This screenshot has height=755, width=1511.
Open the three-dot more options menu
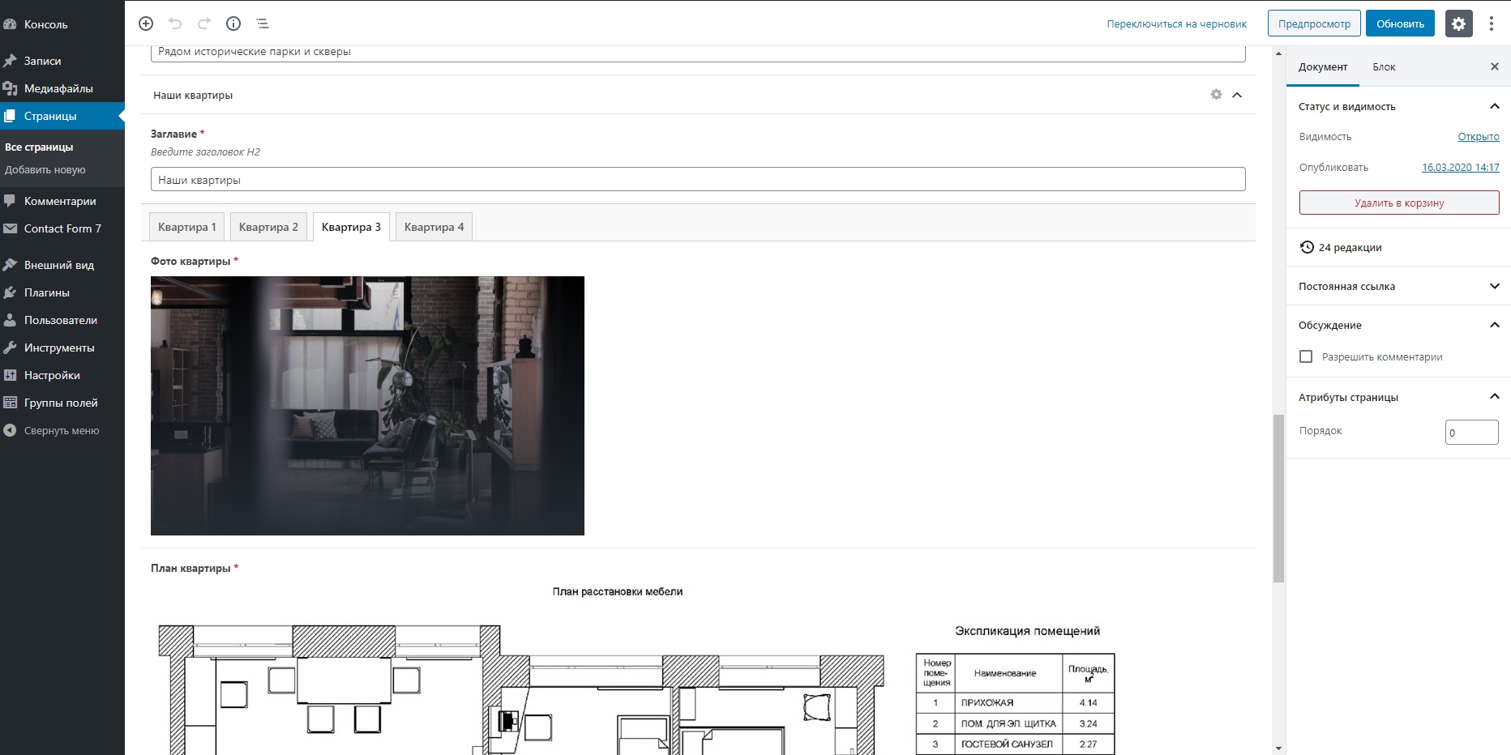(1492, 23)
